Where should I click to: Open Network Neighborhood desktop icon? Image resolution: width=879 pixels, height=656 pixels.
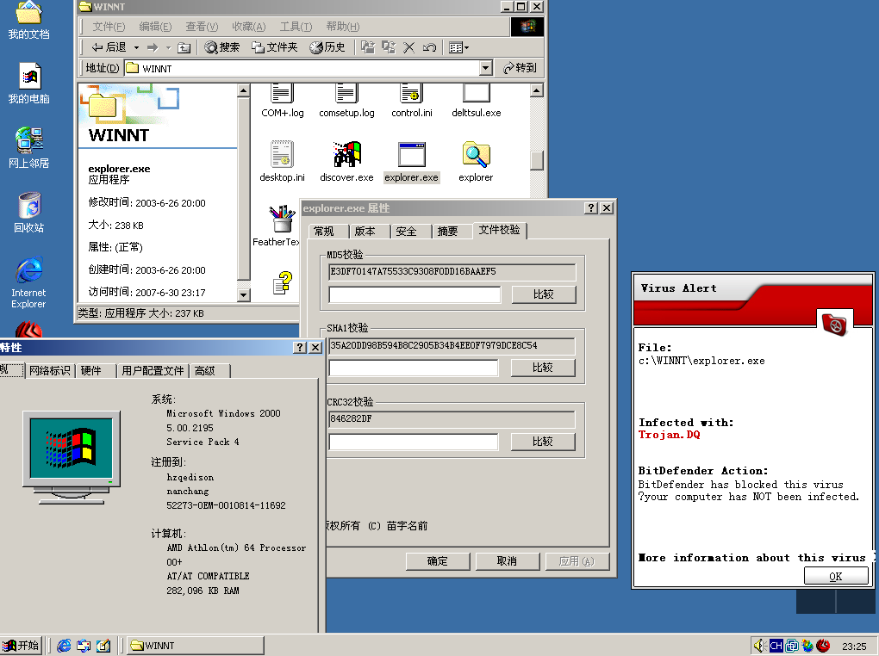[x=28, y=148]
